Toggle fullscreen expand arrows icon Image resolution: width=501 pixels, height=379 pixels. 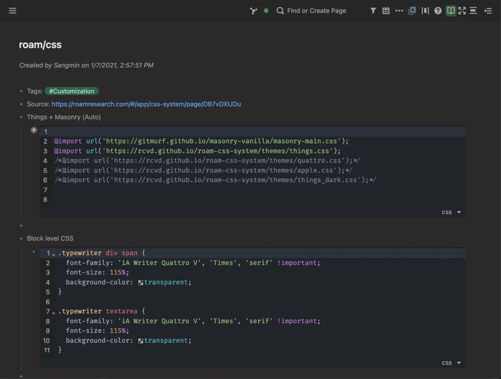coord(462,11)
